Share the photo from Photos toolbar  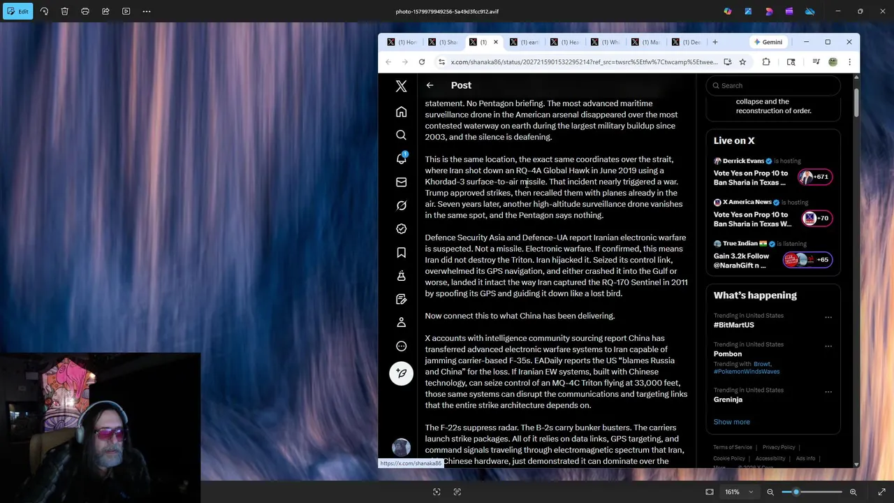(105, 11)
